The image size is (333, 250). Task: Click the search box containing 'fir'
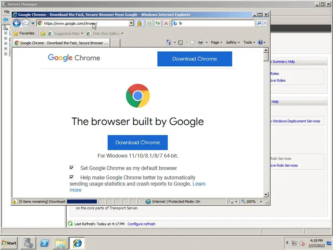(x=213, y=23)
